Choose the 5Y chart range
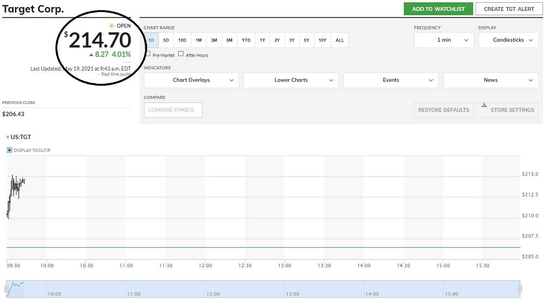This screenshot has height=307, width=545. pyautogui.click(x=306, y=40)
